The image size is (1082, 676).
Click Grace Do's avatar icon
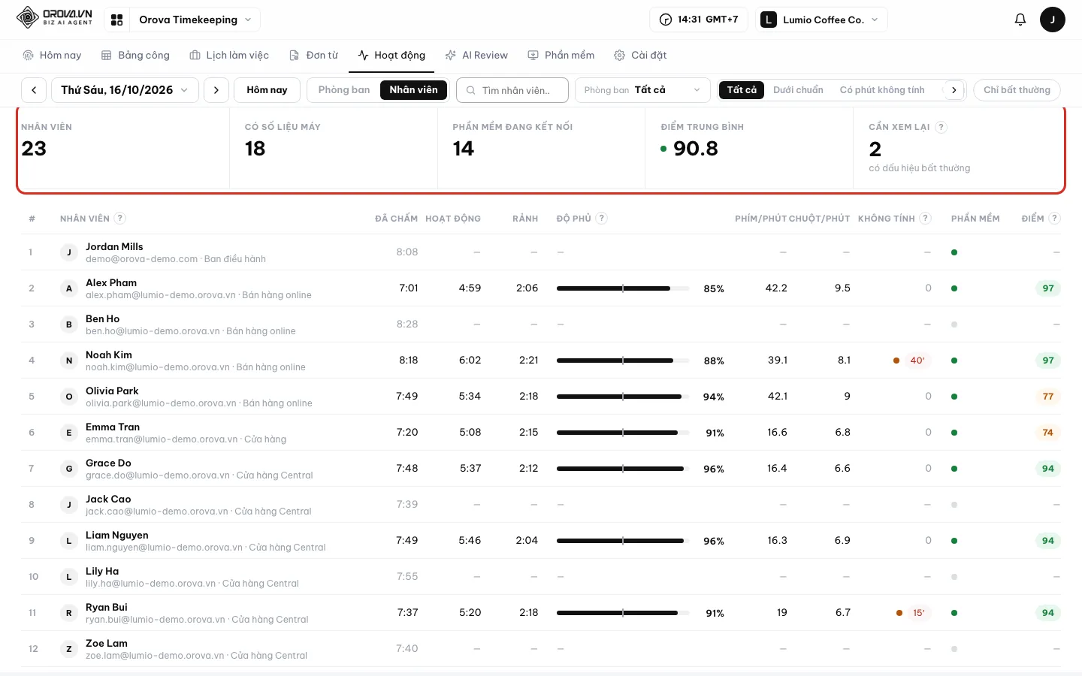point(69,469)
